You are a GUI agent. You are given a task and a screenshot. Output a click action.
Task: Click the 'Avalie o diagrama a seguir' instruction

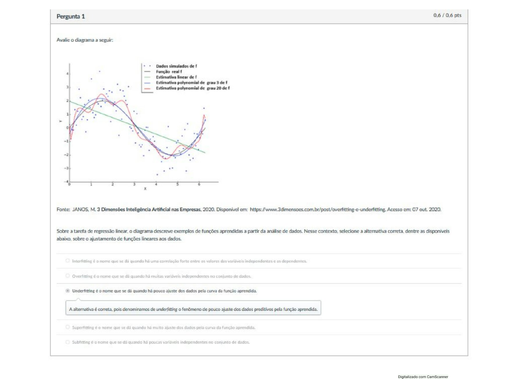(x=85, y=40)
